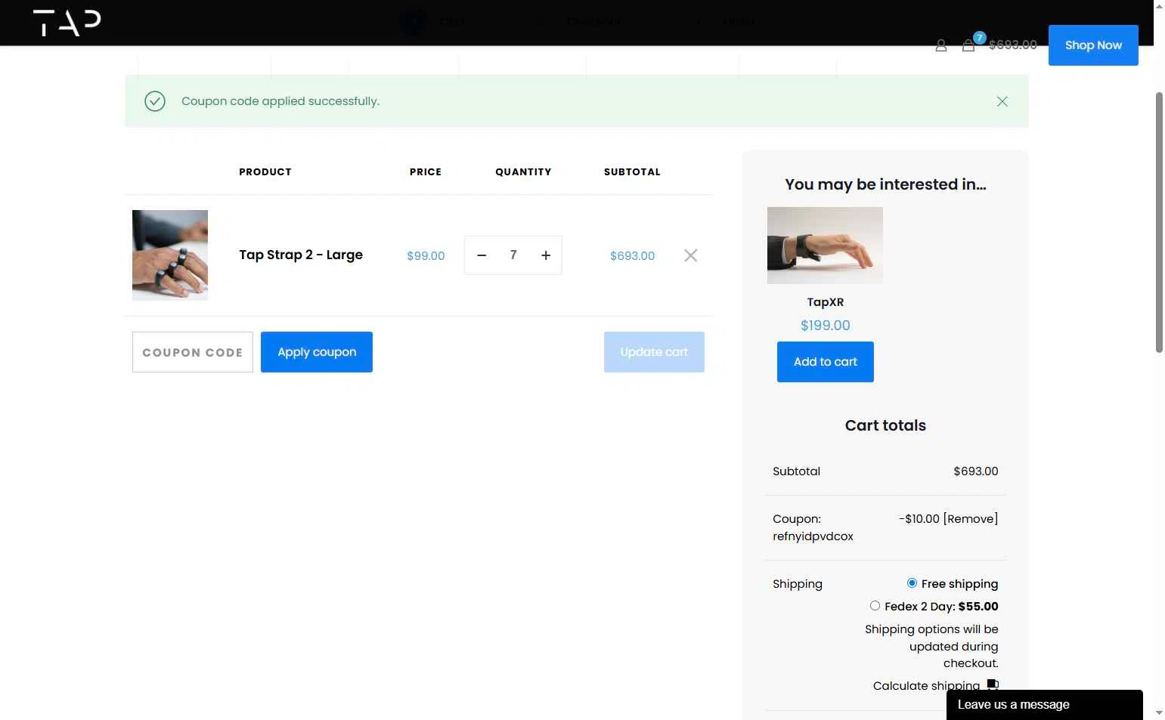Select Fedex 2 Day shipping option
This screenshot has width=1165, height=720.
875,606
